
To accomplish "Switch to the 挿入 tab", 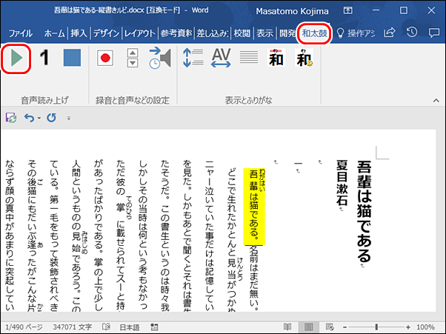I will tap(79, 33).
